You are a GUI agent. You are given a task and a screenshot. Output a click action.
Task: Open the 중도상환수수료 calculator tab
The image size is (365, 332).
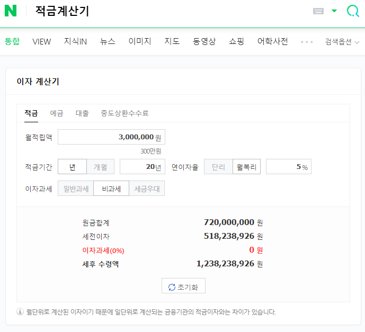[x=124, y=113]
